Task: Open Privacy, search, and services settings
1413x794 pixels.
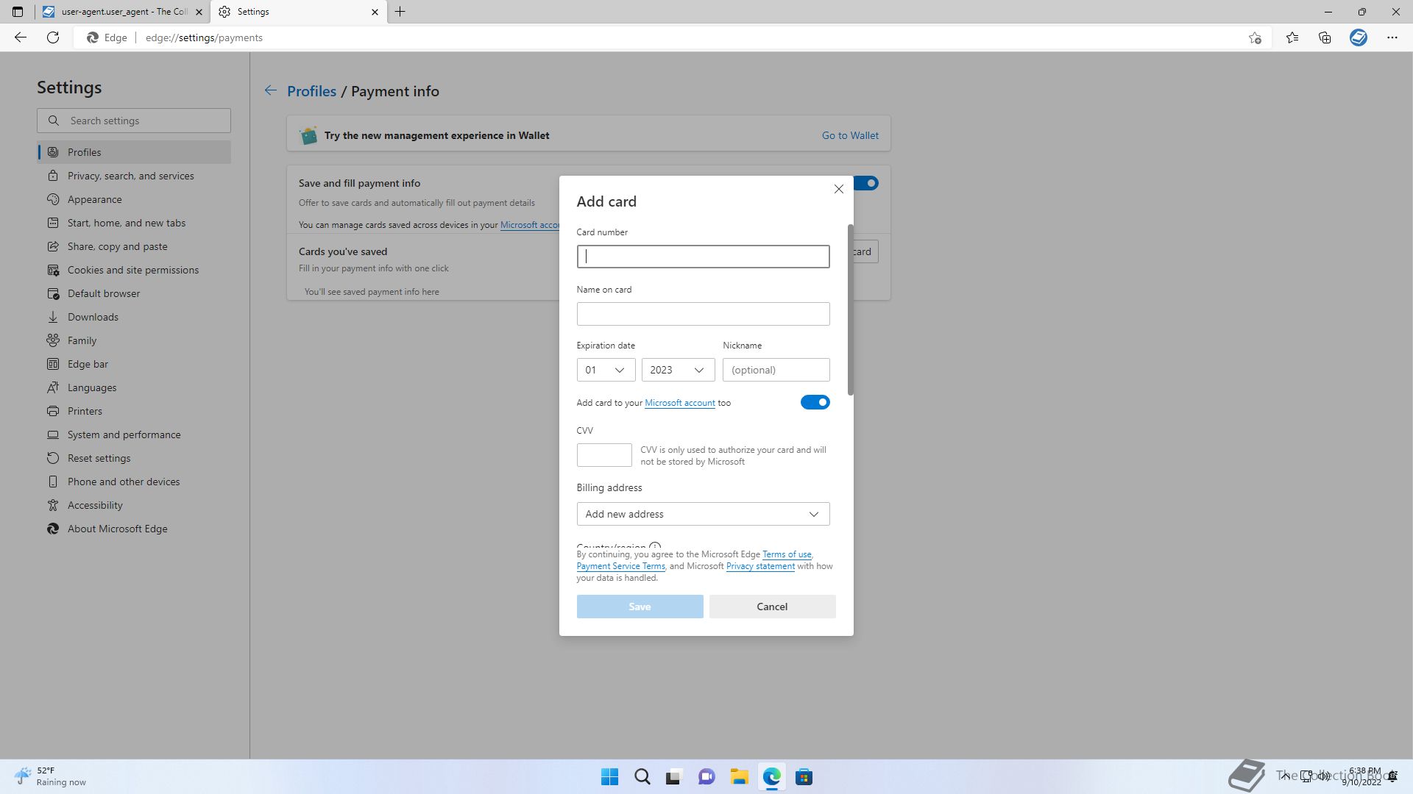Action: (x=134, y=176)
